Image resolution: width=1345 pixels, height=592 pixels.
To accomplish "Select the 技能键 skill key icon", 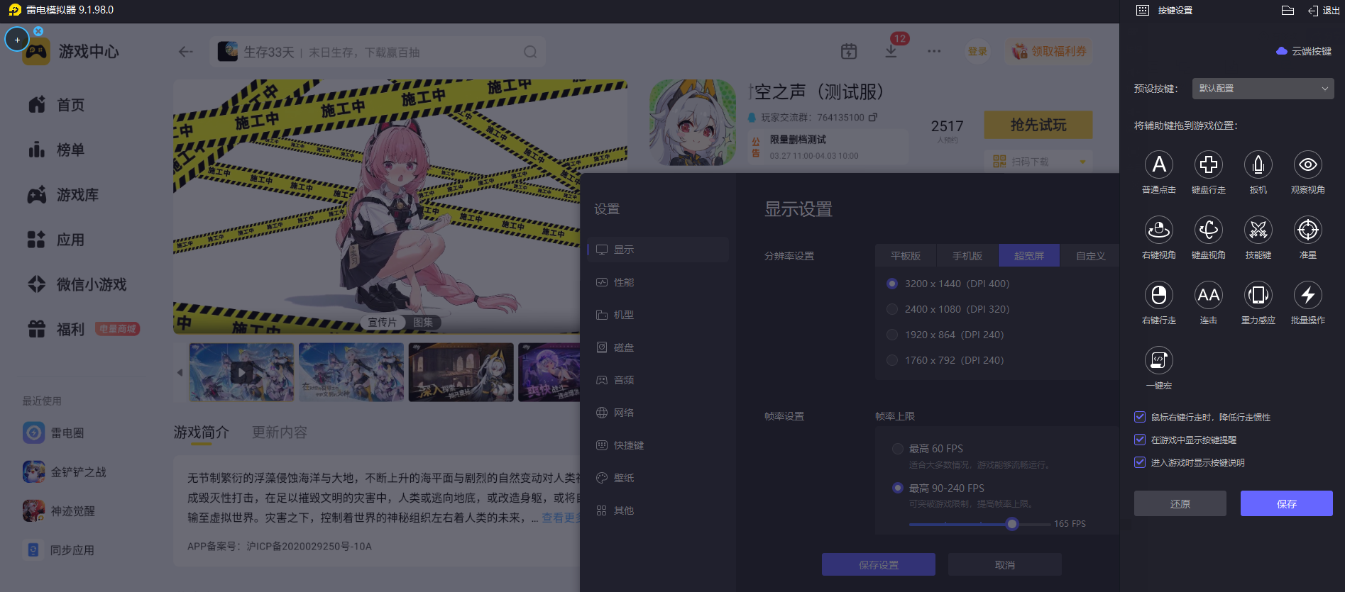I will pyautogui.click(x=1258, y=230).
